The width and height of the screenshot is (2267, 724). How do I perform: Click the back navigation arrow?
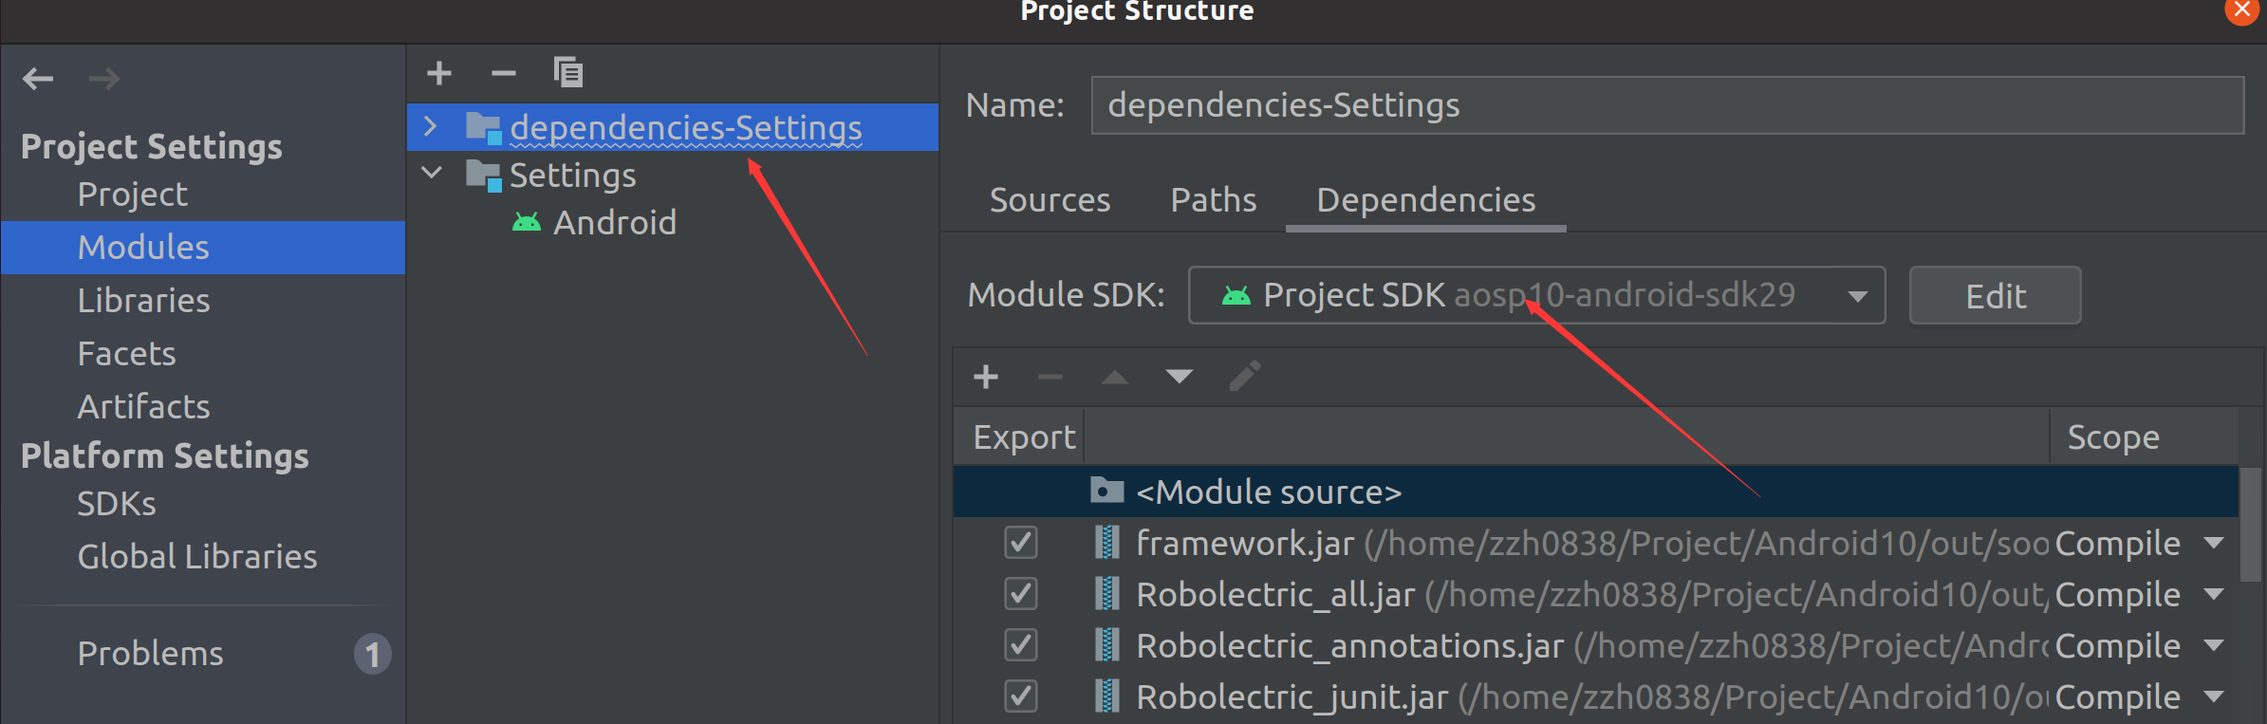tap(38, 78)
